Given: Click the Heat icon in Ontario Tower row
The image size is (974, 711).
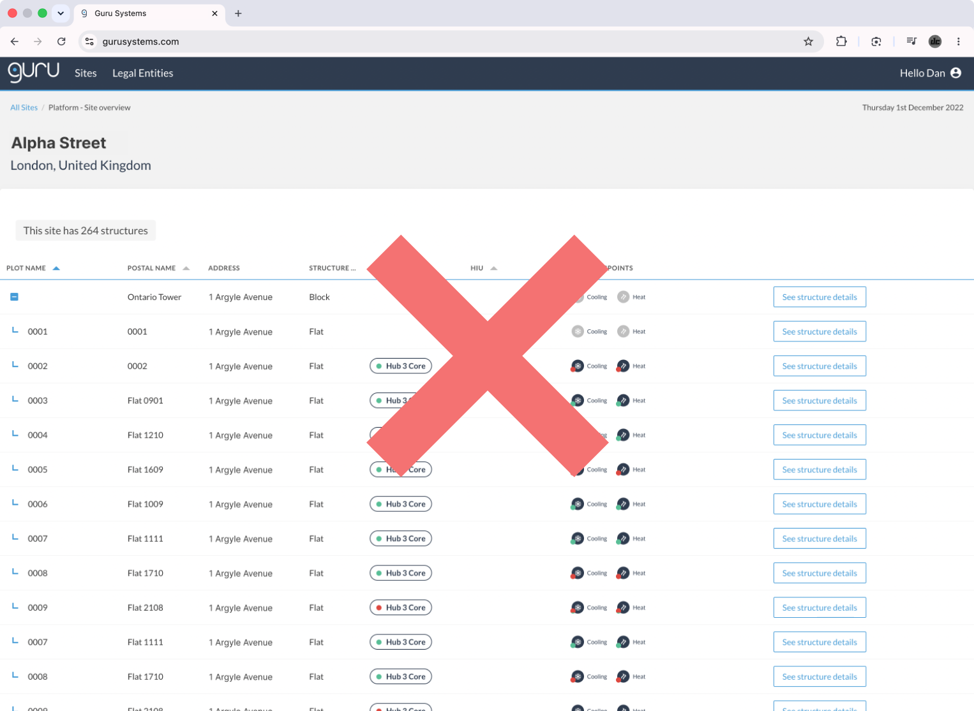Looking at the screenshot, I should tap(623, 297).
